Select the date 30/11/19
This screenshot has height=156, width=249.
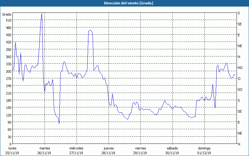point(172,153)
